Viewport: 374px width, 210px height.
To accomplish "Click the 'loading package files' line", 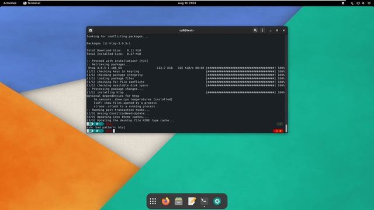I will click(x=186, y=78).
